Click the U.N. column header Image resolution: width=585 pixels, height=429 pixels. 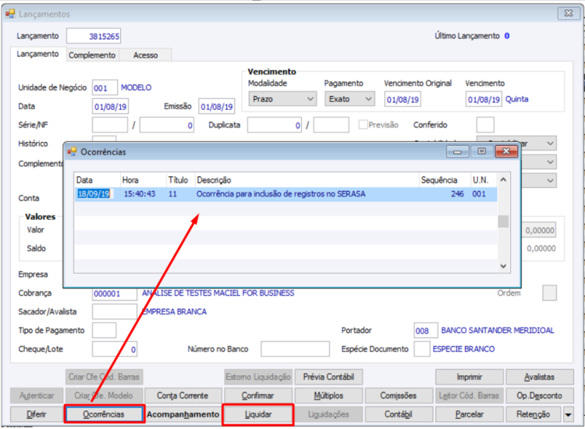[484, 180]
